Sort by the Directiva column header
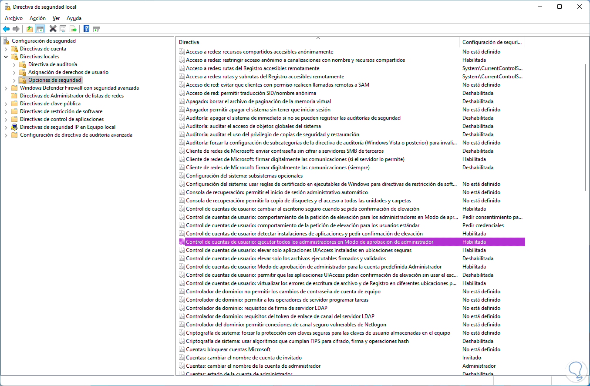The height and width of the screenshot is (386, 590). click(x=318, y=42)
